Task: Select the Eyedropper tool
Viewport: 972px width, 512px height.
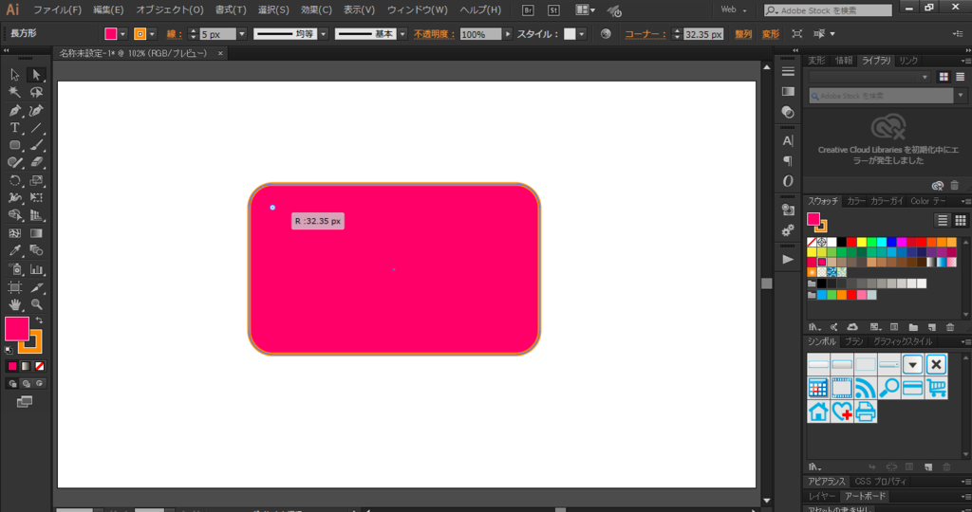Action: [x=15, y=250]
